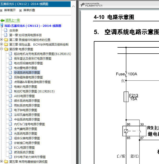Open 电喇叭电路示意图

(x=26, y=87)
